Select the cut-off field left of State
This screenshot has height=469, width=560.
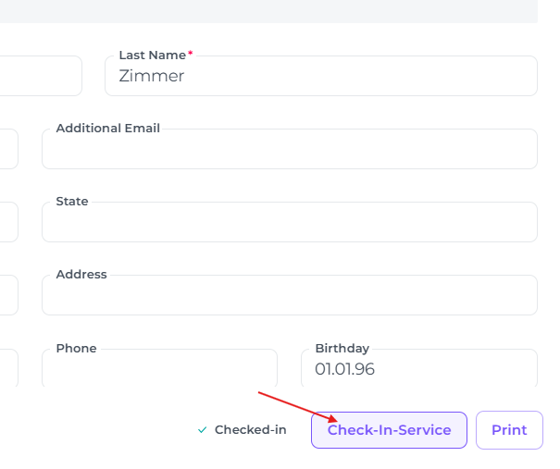coord(8,222)
